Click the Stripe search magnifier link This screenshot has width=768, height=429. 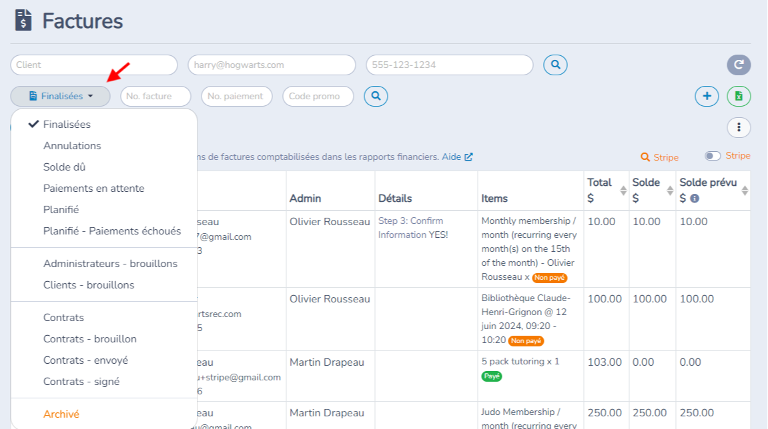[x=659, y=157]
